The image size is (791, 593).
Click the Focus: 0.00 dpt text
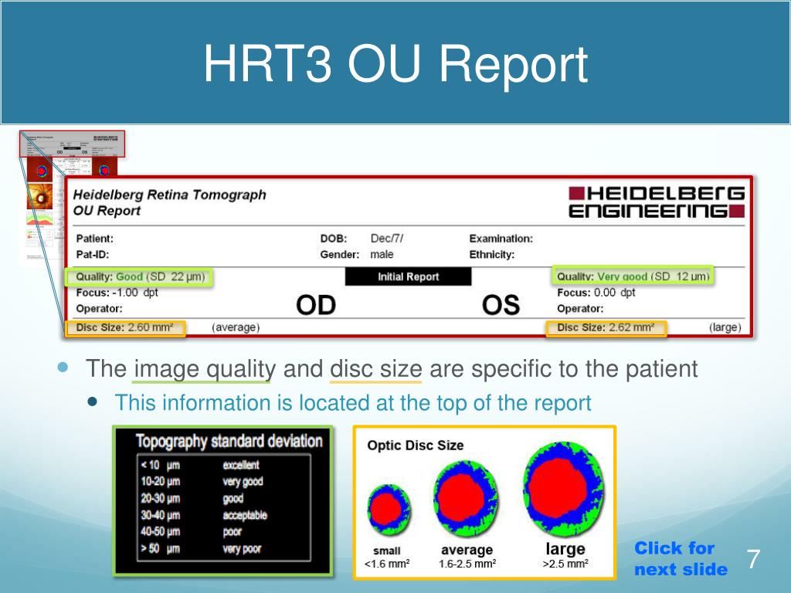pos(596,293)
